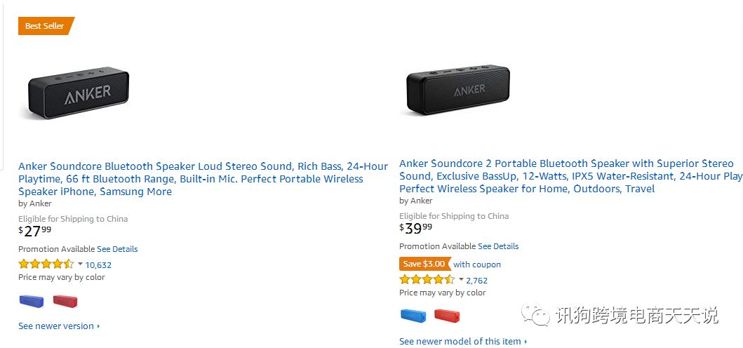The width and height of the screenshot is (743, 348).
Task: Open the 10,632 customer reviews
Action: click(98, 265)
